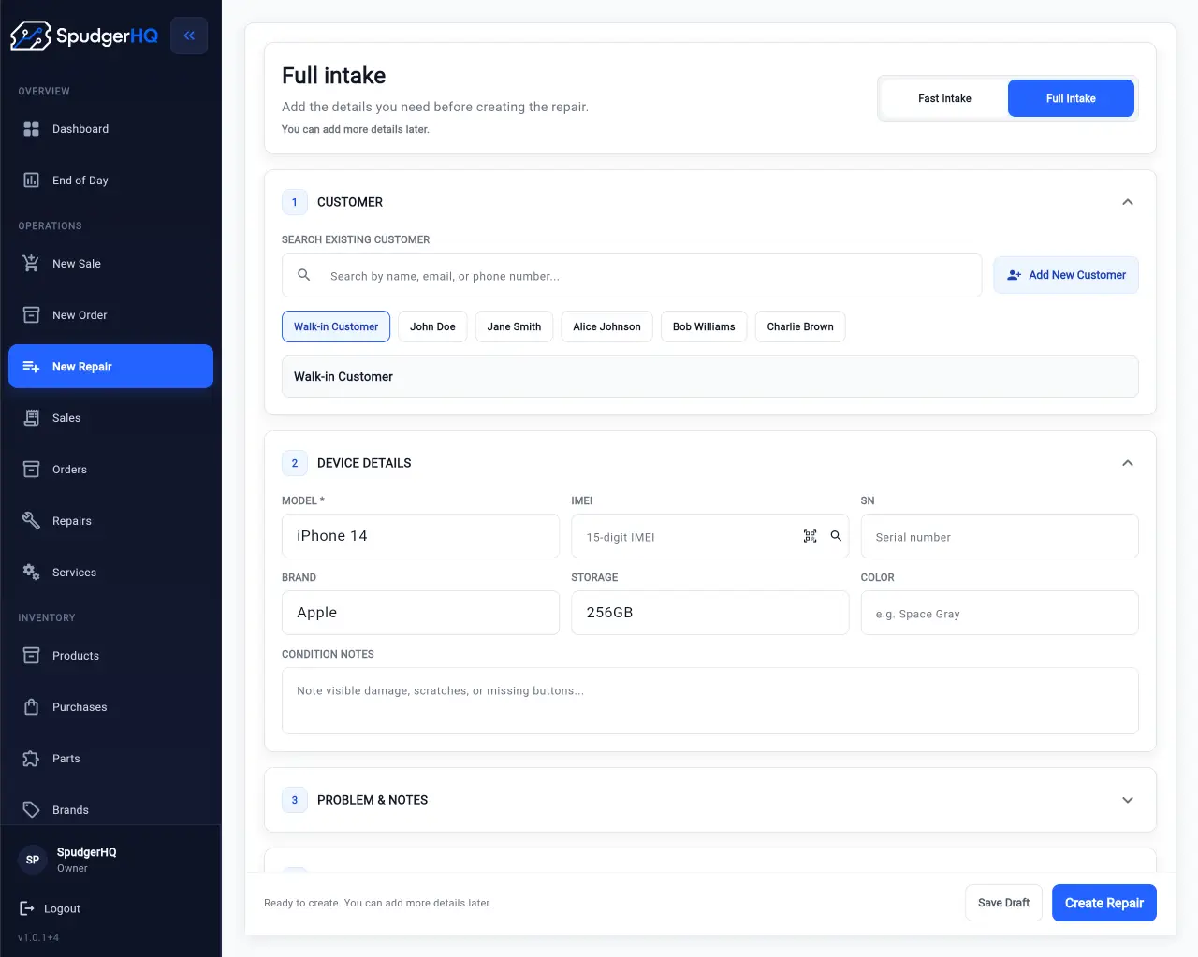Image resolution: width=1198 pixels, height=957 pixels.
Task: Click the IMEI lookup magnifier icon
Action: 836,536
